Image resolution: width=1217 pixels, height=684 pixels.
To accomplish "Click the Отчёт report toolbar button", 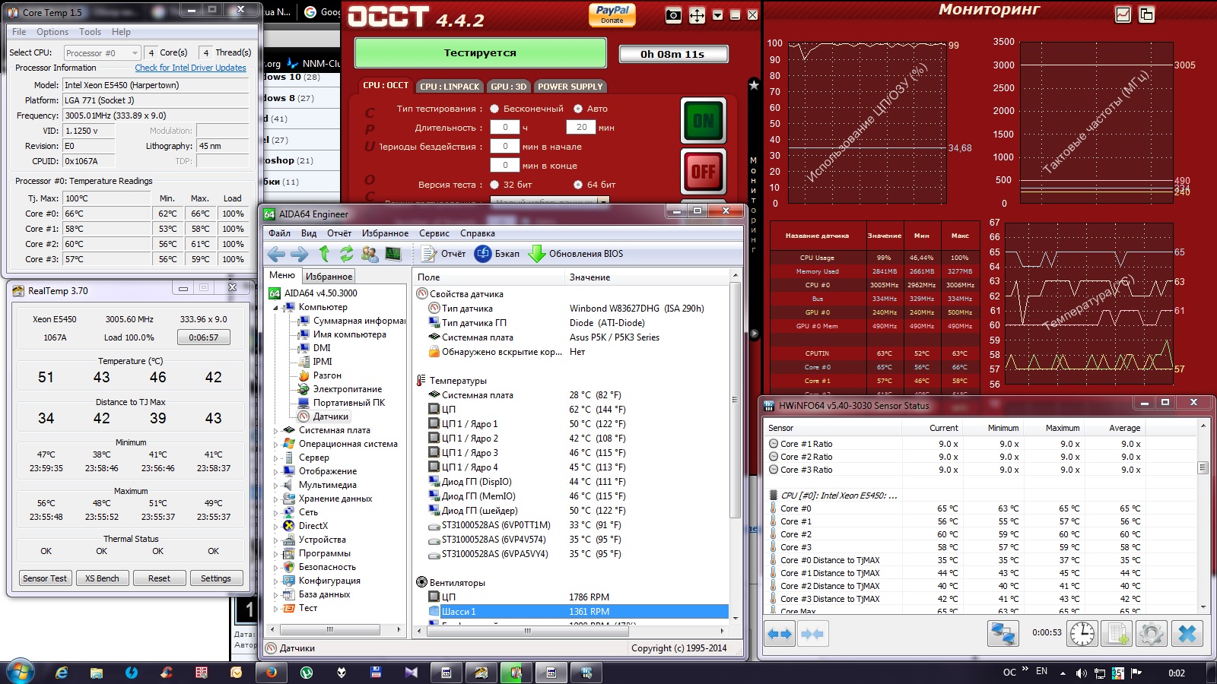I will point(443,254).
